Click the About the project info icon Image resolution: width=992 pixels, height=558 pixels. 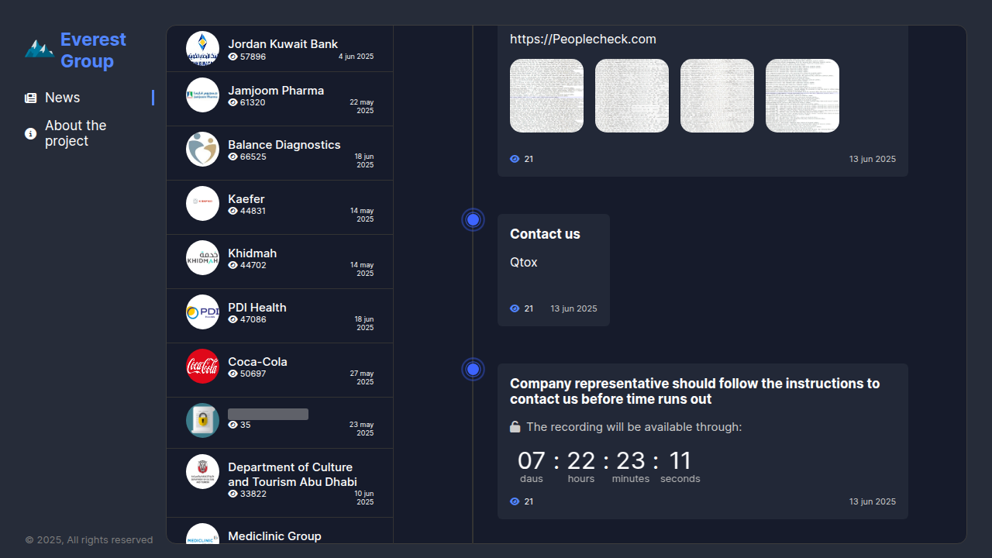coord(30,133)
